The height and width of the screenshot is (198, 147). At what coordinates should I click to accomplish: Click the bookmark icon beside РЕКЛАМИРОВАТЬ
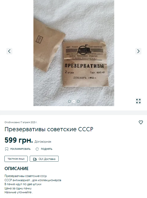pos(6,149)
